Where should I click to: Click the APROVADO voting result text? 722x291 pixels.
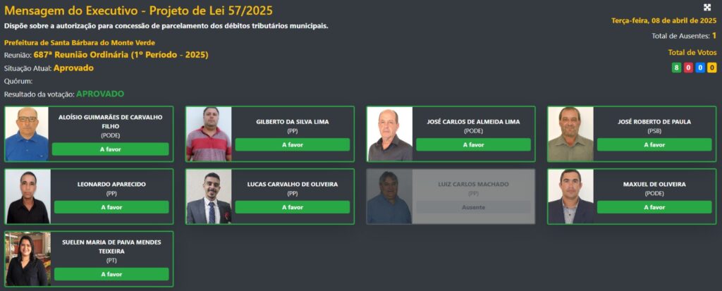(100, 94)
